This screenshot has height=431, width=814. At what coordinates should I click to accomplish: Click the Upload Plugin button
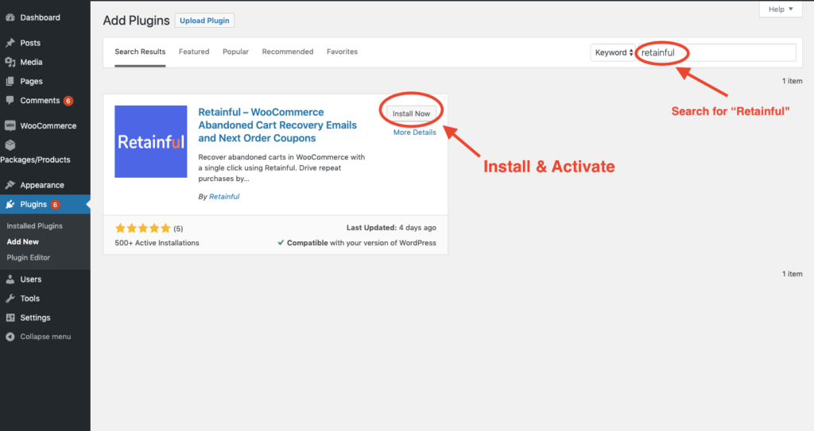pos(204,20)
